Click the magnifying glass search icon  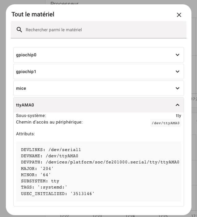(19, 30)
